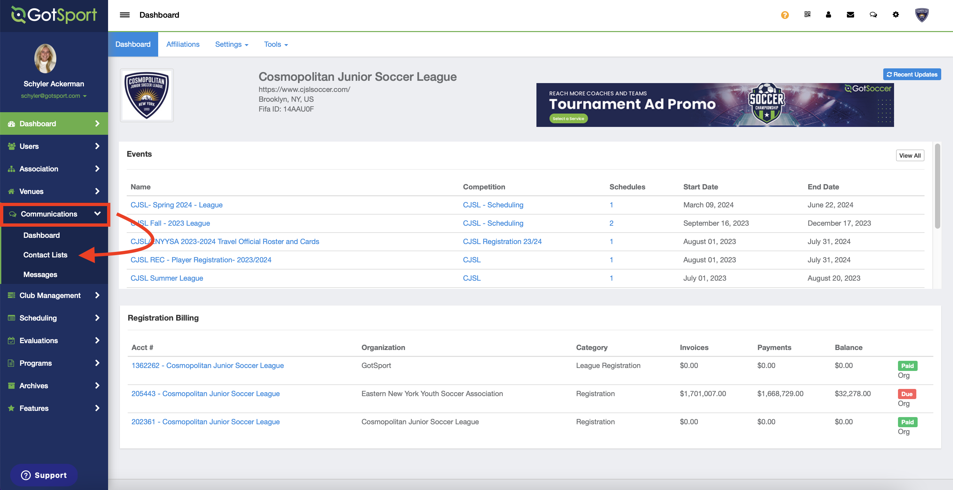
Task: Click the Balance amount $32,278.00
Action: [x=852, y=394]
